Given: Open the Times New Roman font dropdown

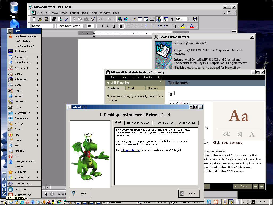Looking at the screenshot, I should pos(85,26).
